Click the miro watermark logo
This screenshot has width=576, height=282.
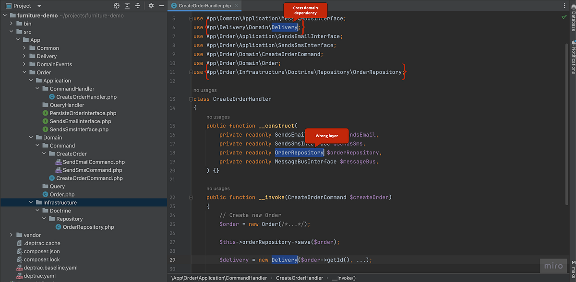click(x=553, y=266)
